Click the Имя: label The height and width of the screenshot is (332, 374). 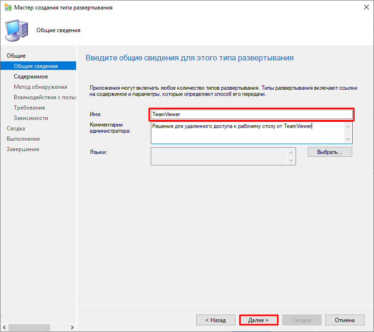click(96, 114)
